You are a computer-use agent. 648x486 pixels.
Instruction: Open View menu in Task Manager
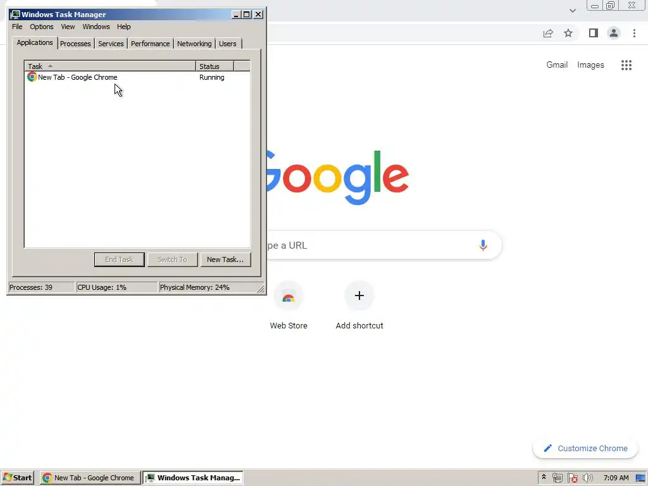68,27
